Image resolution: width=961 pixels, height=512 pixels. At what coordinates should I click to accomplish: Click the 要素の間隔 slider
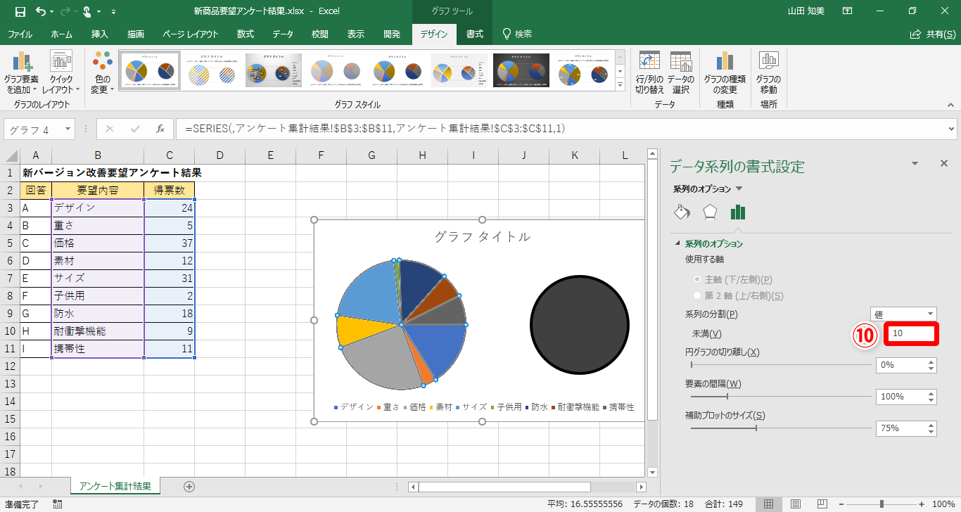click(779, 397)
